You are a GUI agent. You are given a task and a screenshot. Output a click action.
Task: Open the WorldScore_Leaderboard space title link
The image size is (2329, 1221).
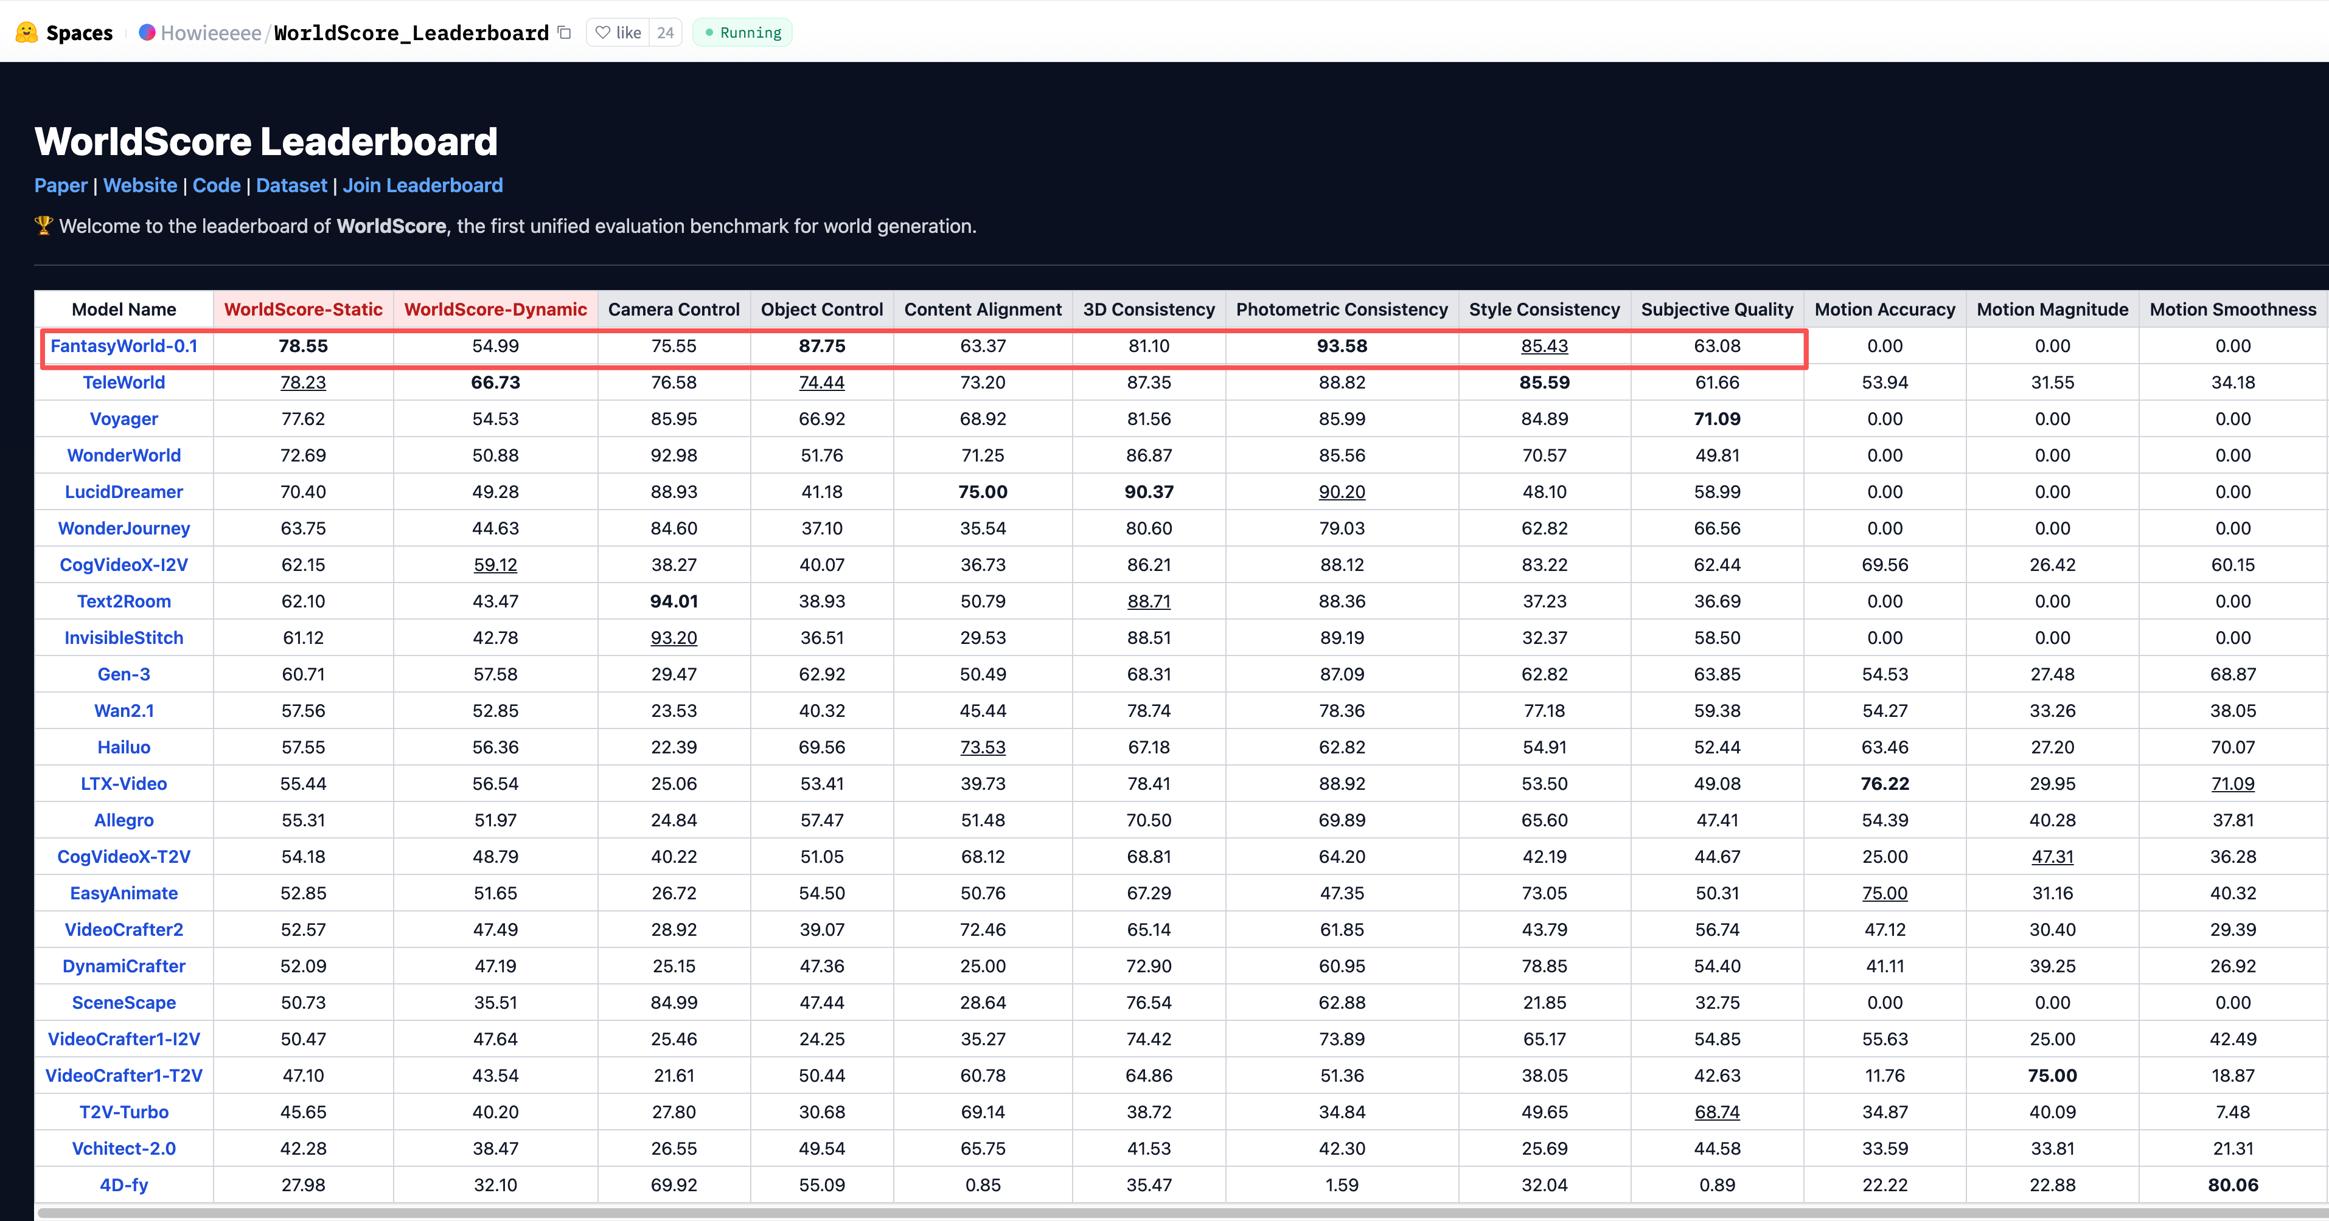point(411,33)
